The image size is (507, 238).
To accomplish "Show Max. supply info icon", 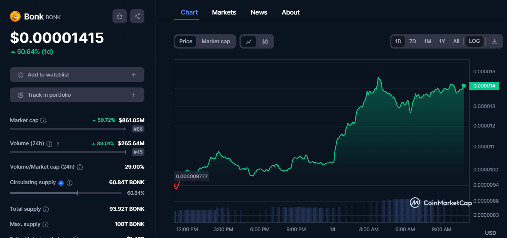I will pos(45,225).
